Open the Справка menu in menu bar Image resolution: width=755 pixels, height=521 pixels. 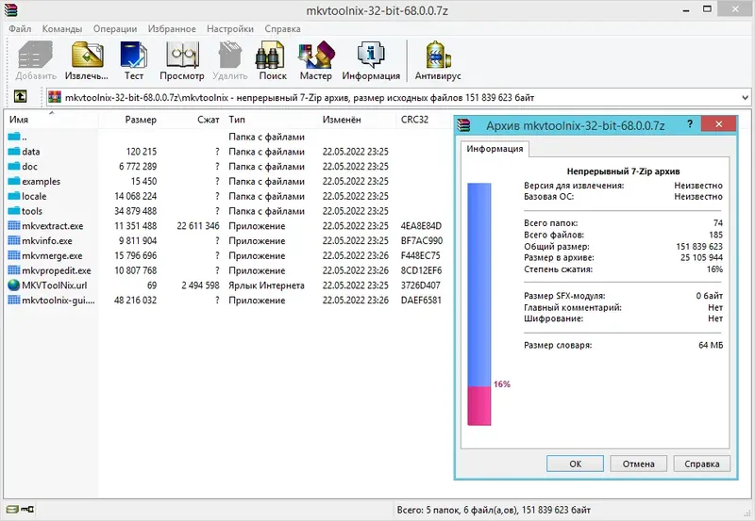(x=282, y=29)
